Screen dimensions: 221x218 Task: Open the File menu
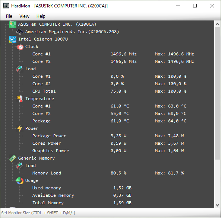click(9, 16)
